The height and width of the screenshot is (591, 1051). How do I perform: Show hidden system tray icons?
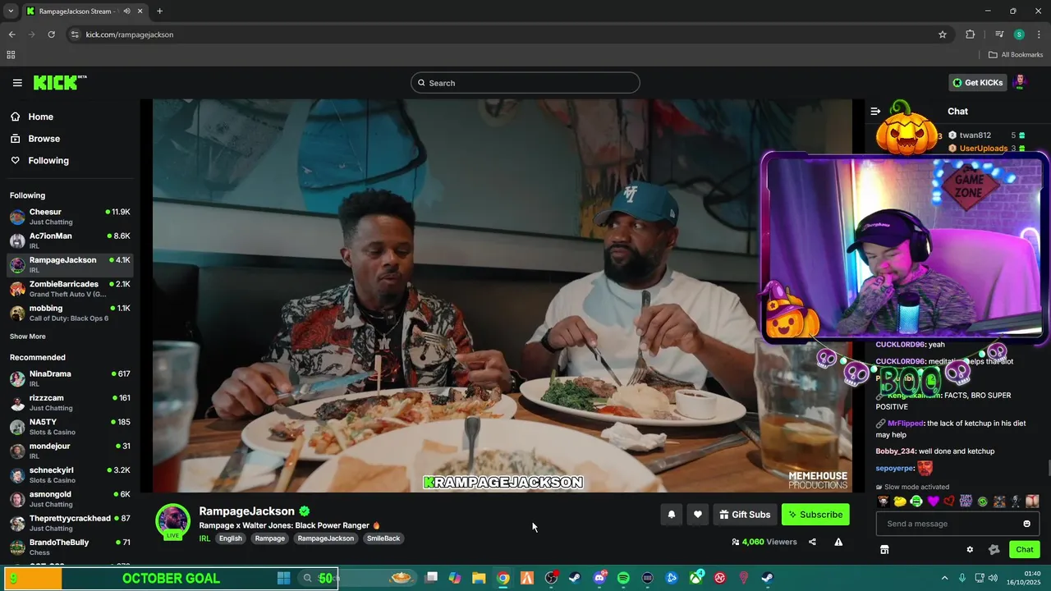(944, 578)
